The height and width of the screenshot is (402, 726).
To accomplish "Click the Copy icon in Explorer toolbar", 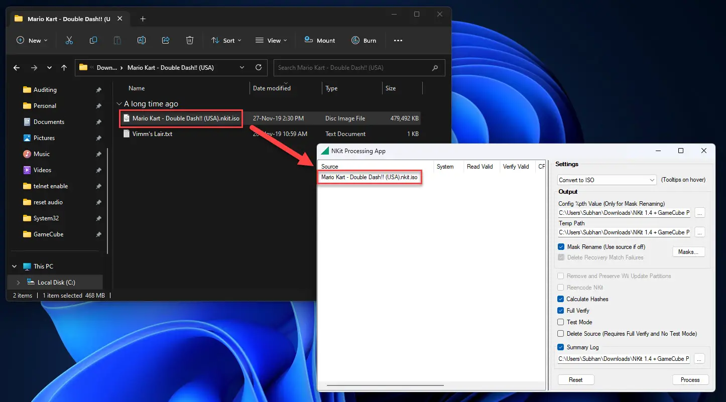I will pos(93,40).
